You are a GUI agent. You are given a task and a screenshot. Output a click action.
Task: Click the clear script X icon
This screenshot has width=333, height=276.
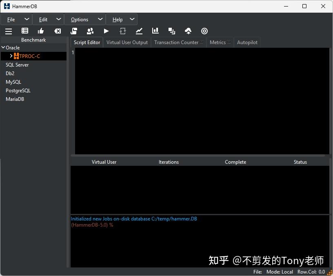(57, 31)
